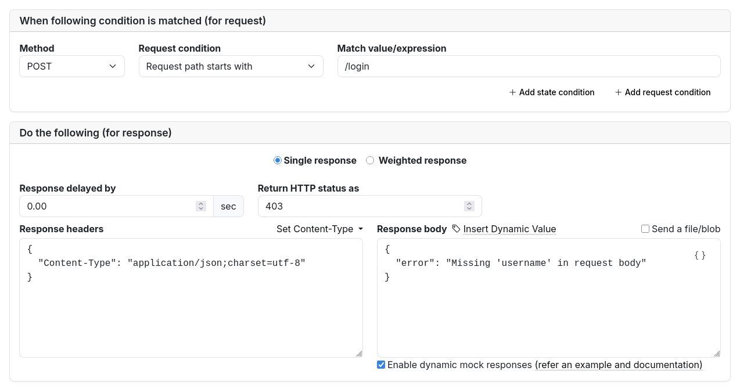
Task: Click the response delay stepper arrows
Action: point(201,206)
